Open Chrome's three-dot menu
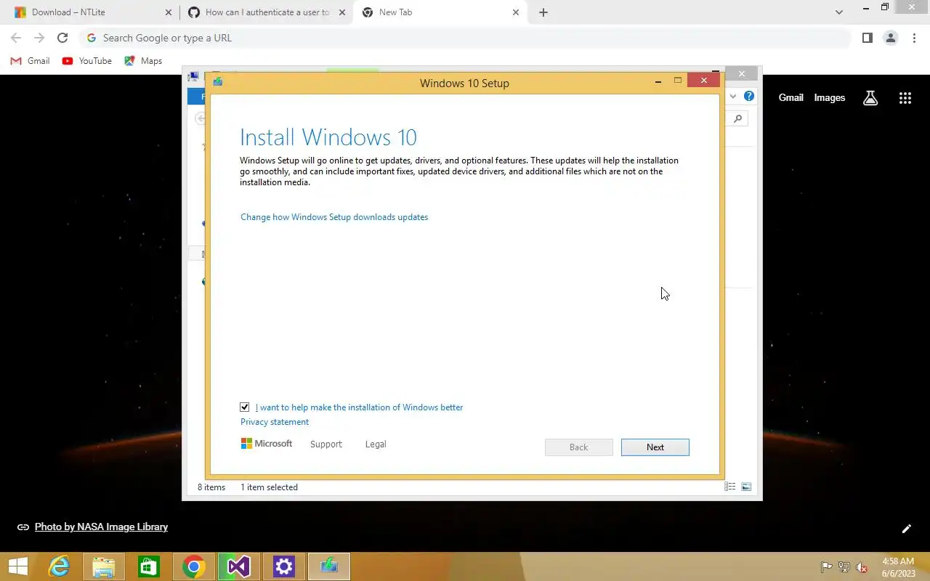The width and height of the screenshot is (930, 581). (x=914, y=38)
